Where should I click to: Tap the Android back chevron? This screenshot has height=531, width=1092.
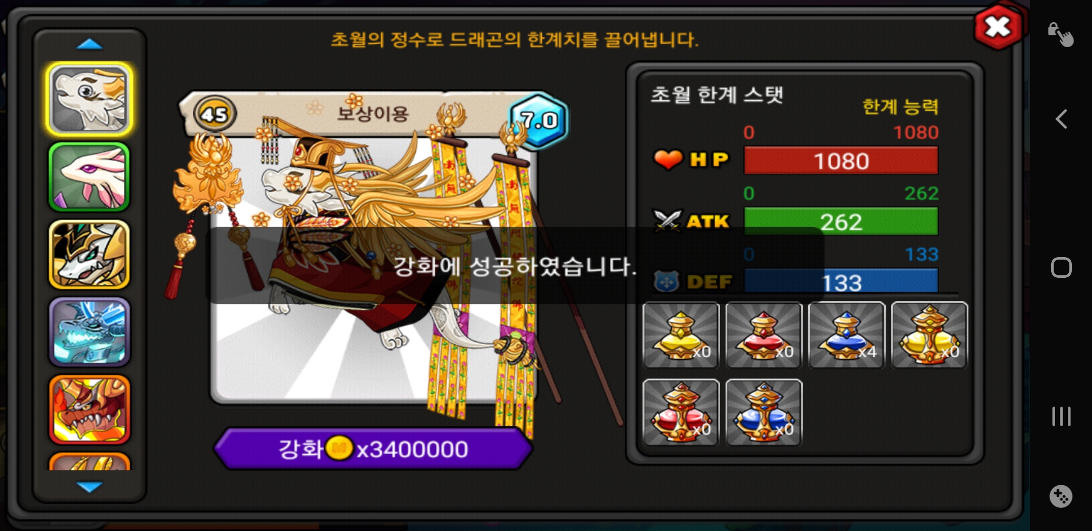1061,119
